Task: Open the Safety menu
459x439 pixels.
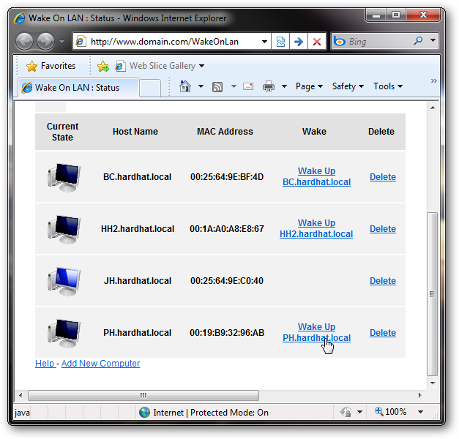Action: pyautogui.click(x=348, y=86)
